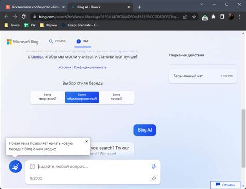Open the Фермы bookmarks folder
246x189 pixels.
[48, 25]
